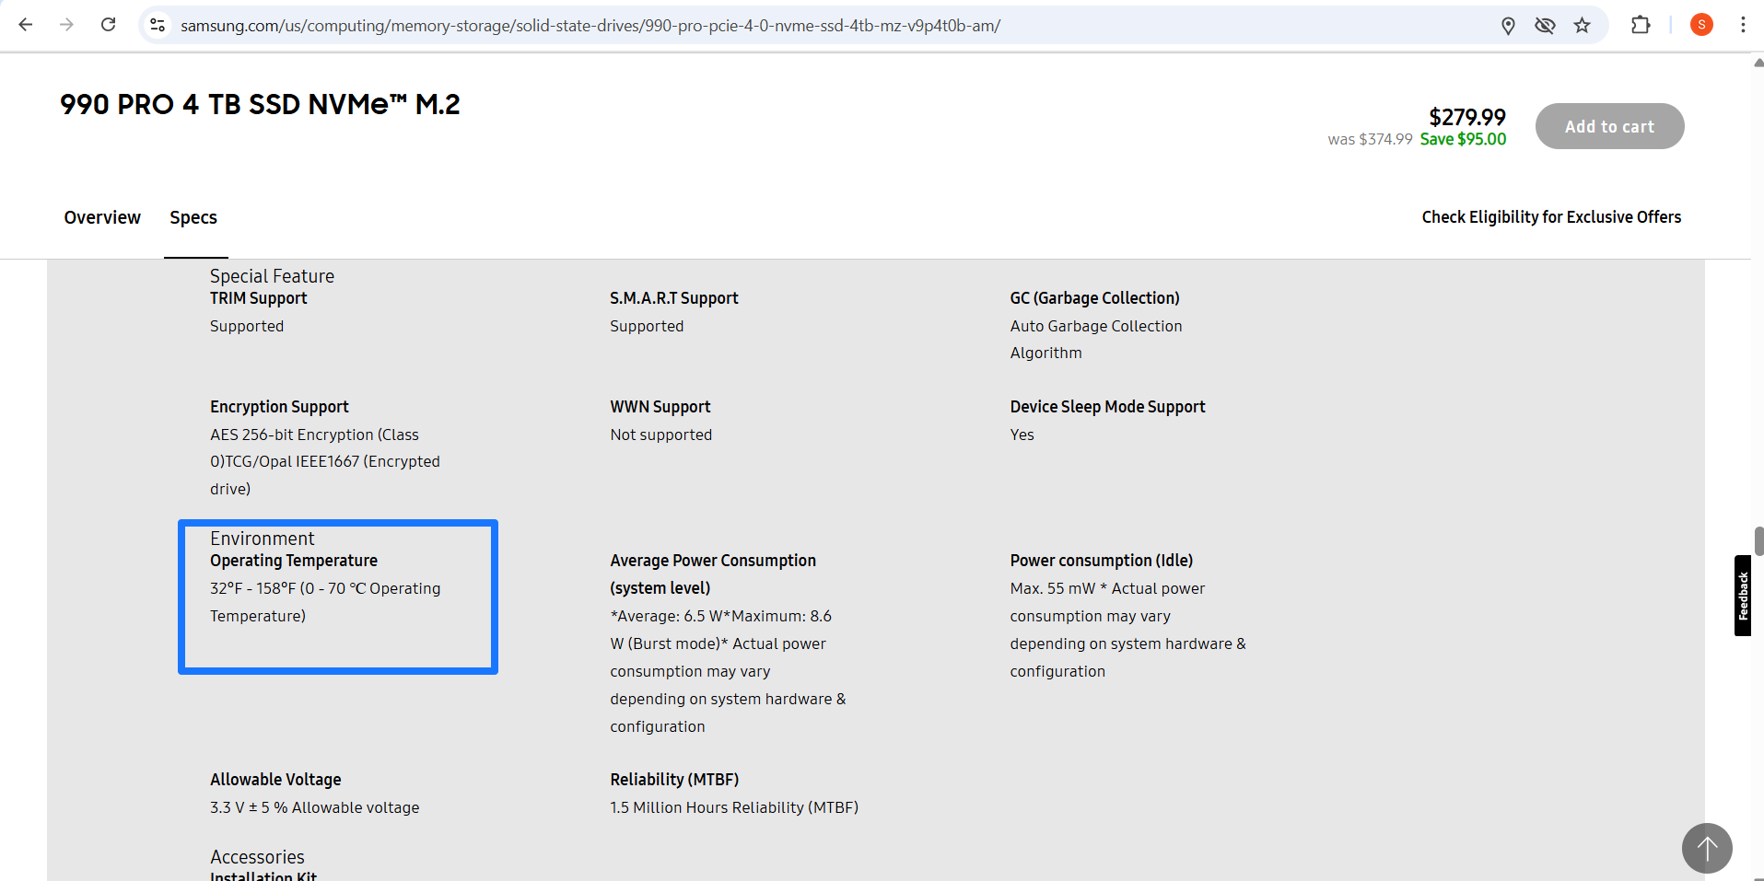Image resolution: width=1764 pixels, height=881 pixels.
Task: Click the page scrollbar thumb
Action: click(x=1758, y=541)
